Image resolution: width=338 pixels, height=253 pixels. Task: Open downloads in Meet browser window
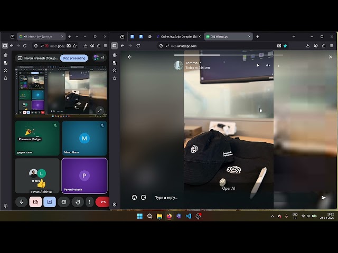tap(86, 46)
